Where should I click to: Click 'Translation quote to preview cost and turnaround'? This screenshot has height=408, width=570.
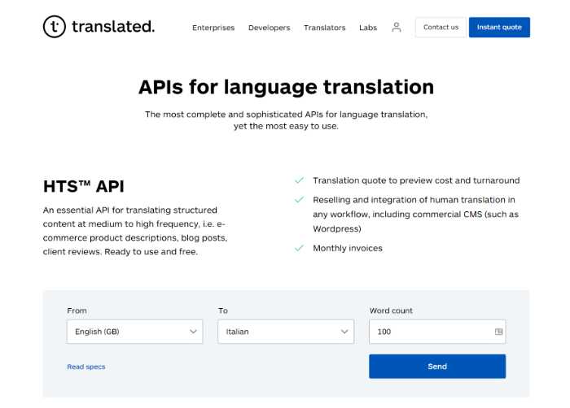416,180
